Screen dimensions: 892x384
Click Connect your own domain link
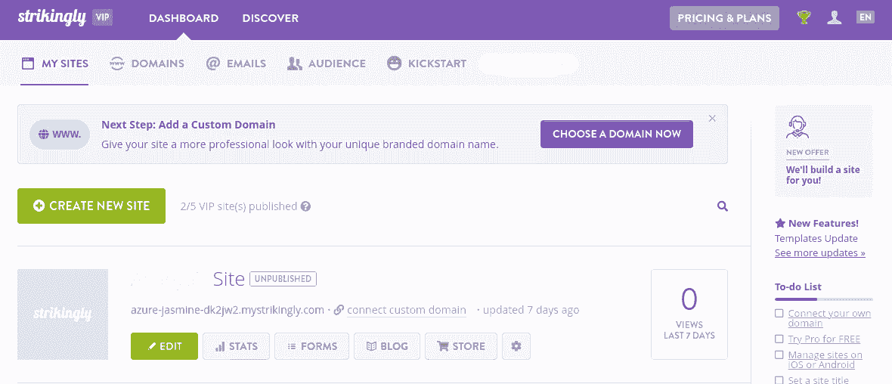tap(829, 318)
